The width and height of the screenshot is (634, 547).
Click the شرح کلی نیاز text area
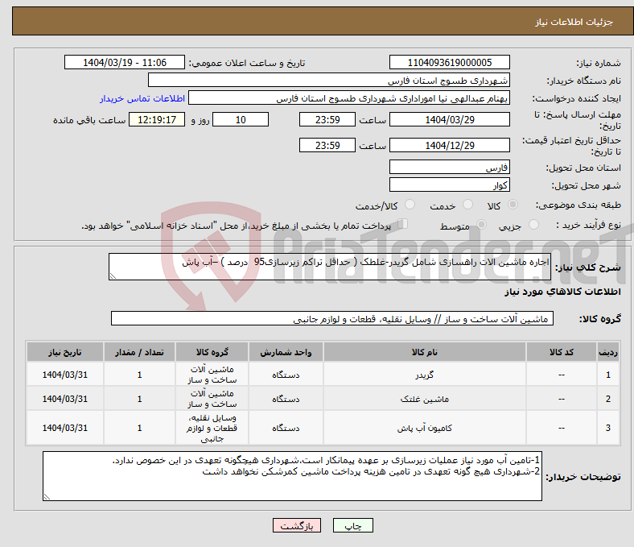[x=330, y=267]
